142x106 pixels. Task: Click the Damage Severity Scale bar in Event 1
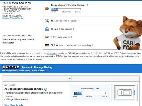tap(90, 93)
